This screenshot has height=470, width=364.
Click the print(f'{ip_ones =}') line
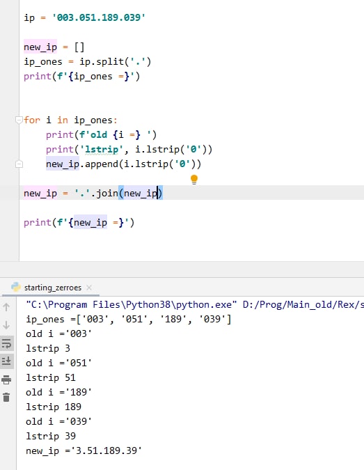82,77
